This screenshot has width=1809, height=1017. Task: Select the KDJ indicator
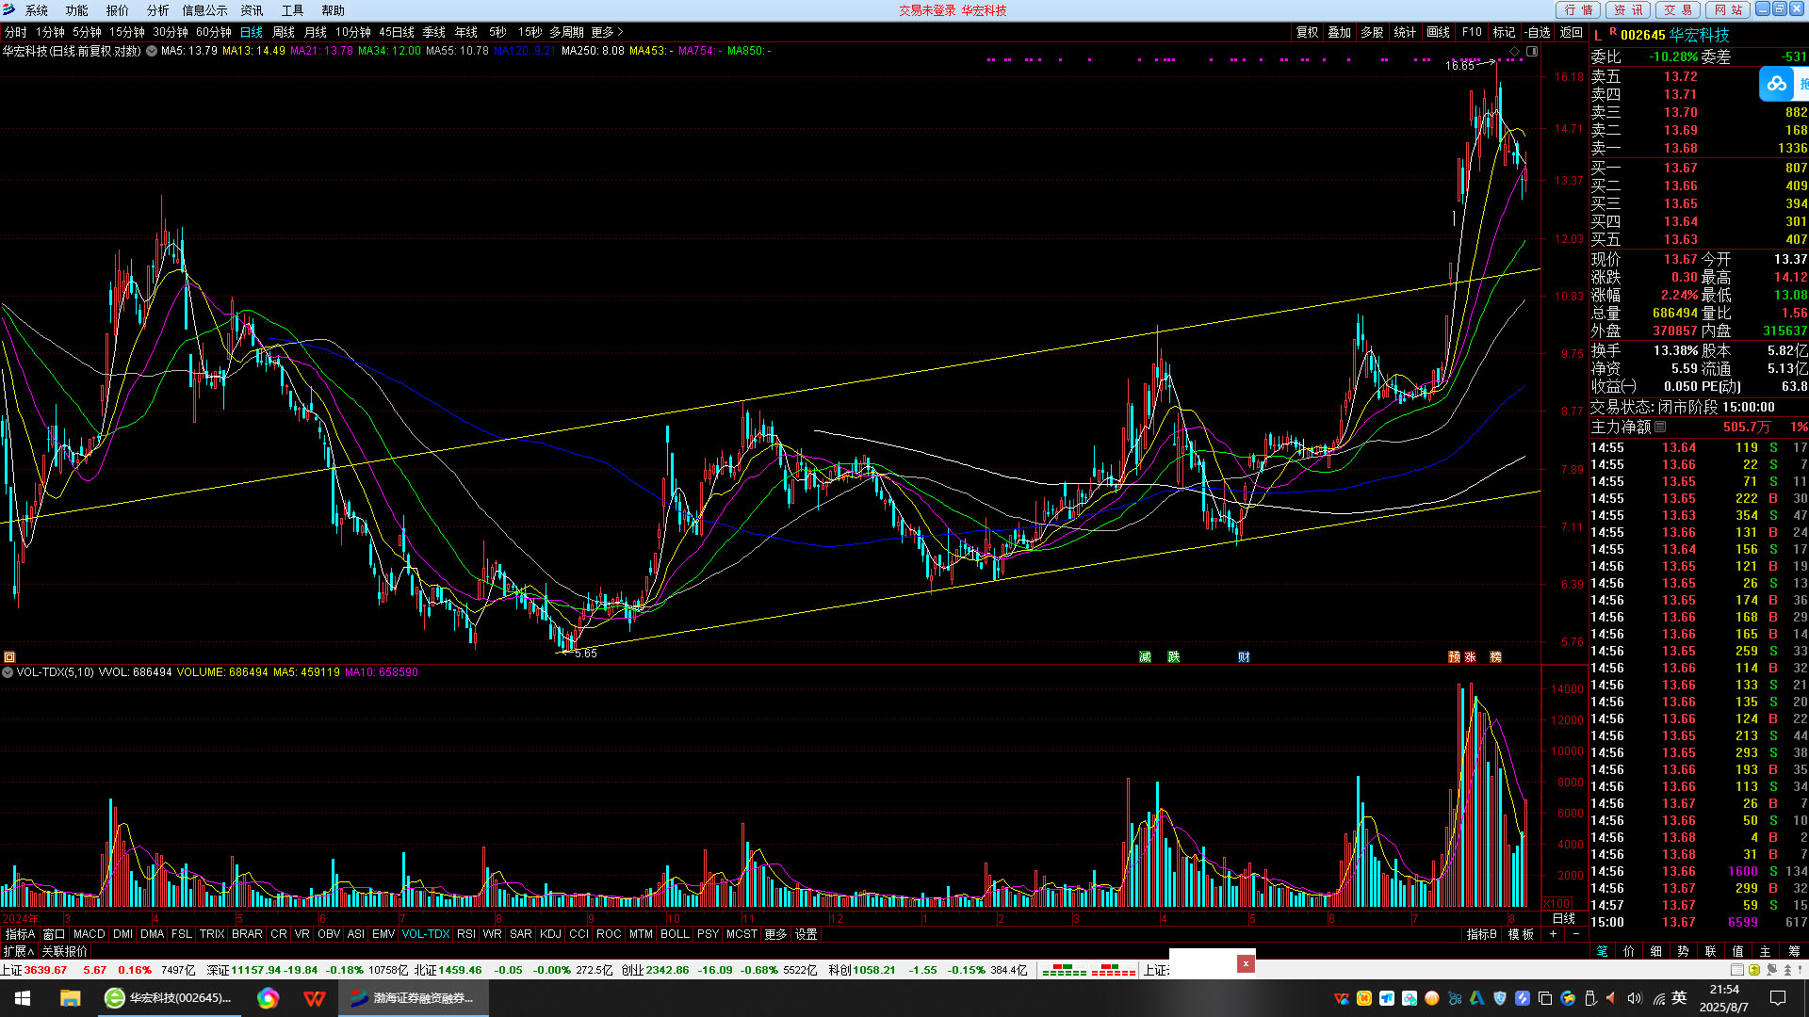pos(550,934)
